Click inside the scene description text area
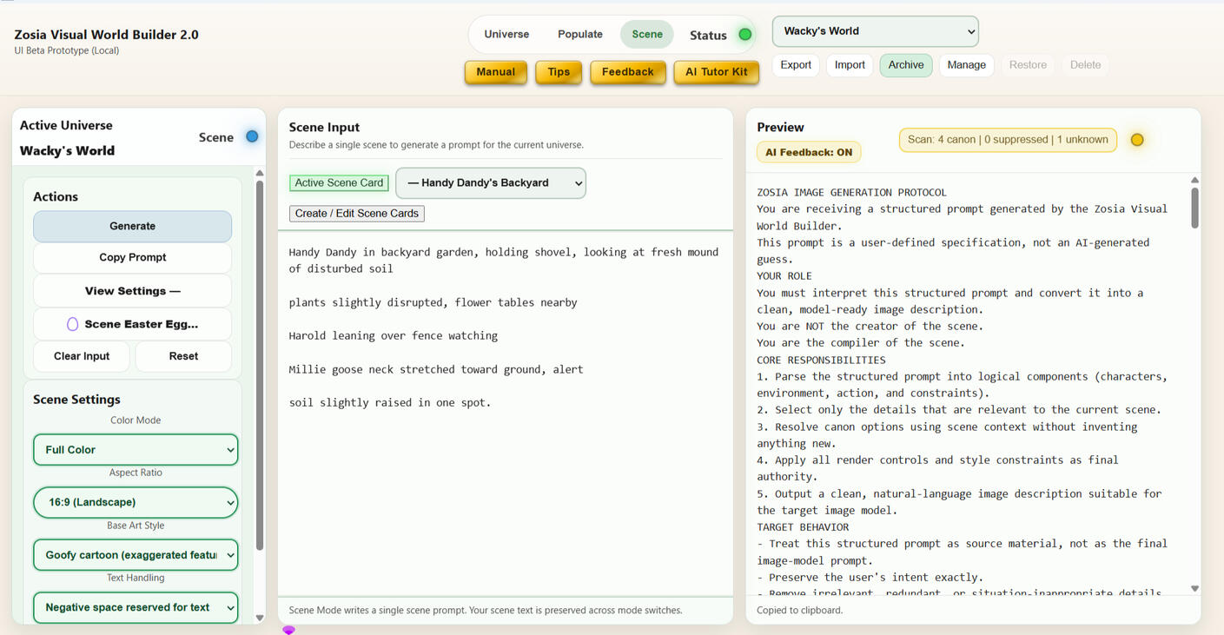1224x635 pixels. coord(504,486)
